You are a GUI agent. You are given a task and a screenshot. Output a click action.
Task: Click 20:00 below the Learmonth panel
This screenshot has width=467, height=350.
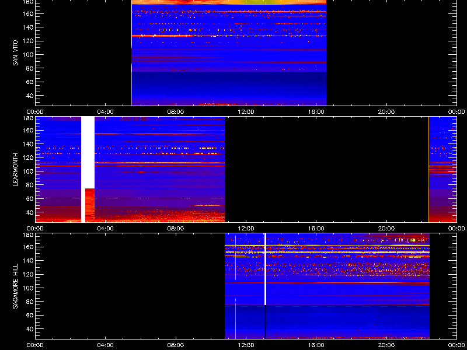tap(386, 229)
